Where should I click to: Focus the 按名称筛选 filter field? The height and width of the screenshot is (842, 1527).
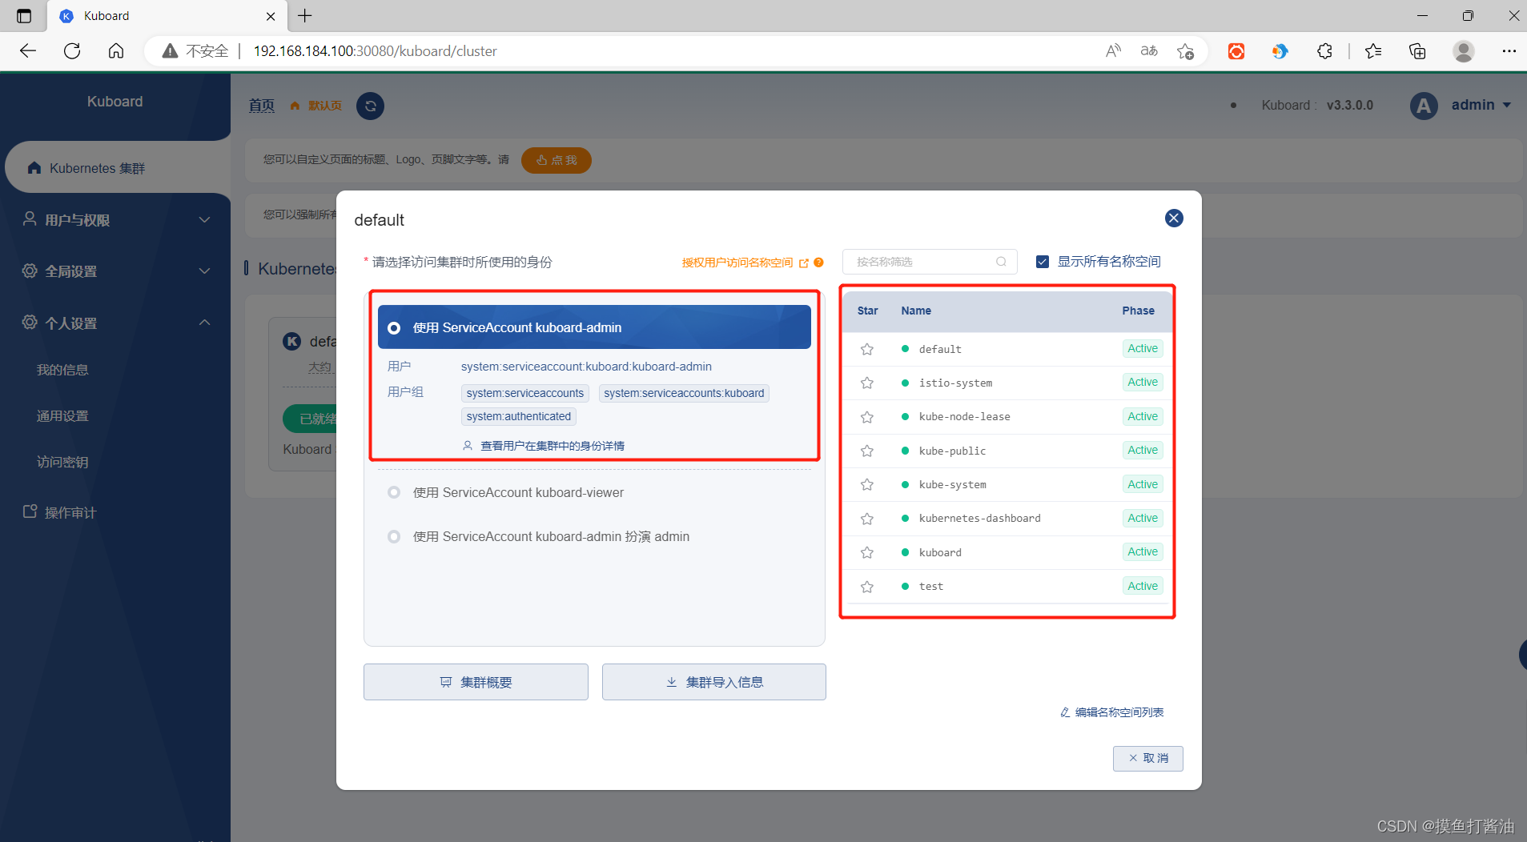[x=930, y=262]
